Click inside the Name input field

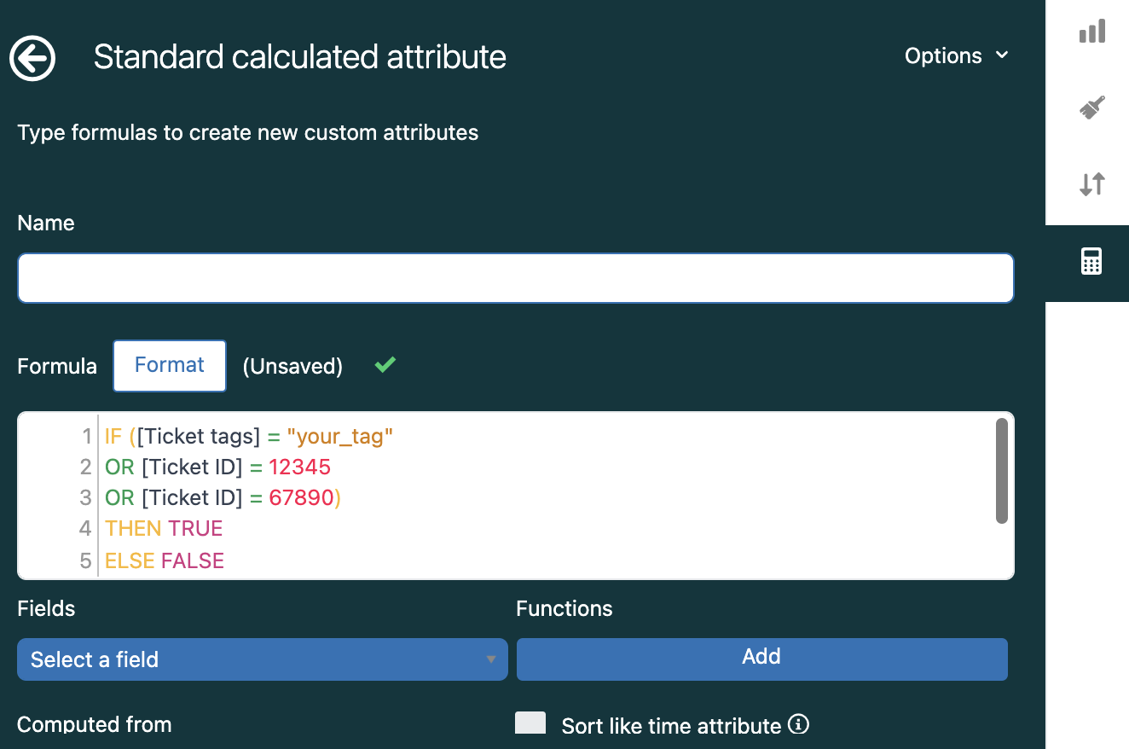pyautogui.click(x=515, y=277)
